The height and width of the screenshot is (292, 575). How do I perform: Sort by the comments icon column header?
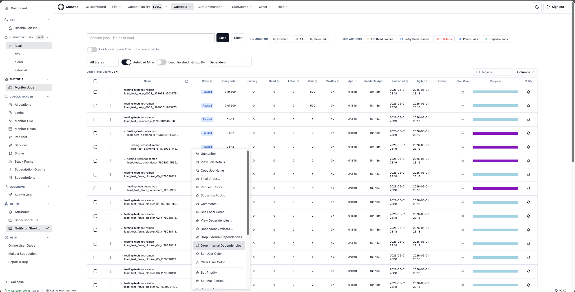[x=188, y=81]
